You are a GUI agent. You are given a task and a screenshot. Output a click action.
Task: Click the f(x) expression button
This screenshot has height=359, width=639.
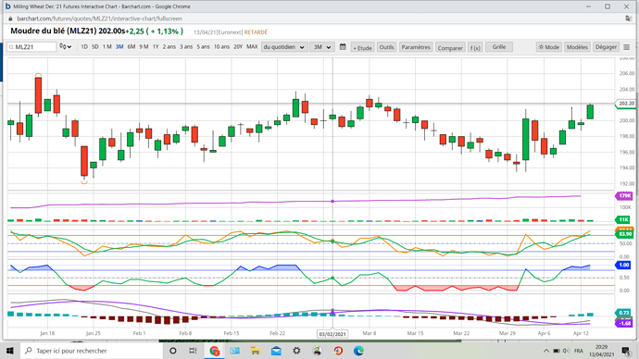tap(475, 47)
